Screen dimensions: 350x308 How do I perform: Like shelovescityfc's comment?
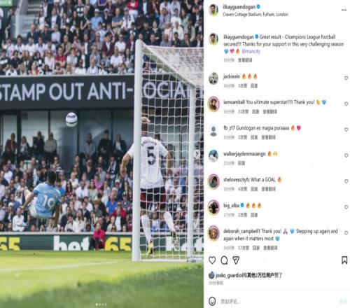(x=346, y=181)
